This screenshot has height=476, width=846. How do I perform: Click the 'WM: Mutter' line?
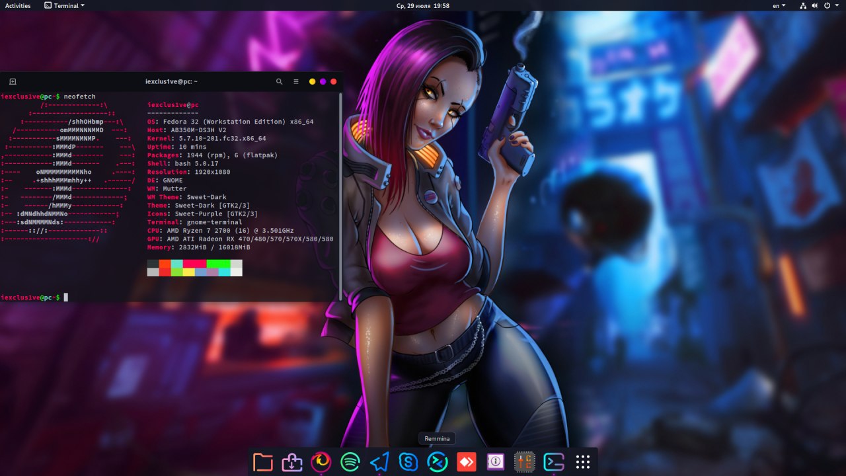pyautogui.click(x=167, y=188)
